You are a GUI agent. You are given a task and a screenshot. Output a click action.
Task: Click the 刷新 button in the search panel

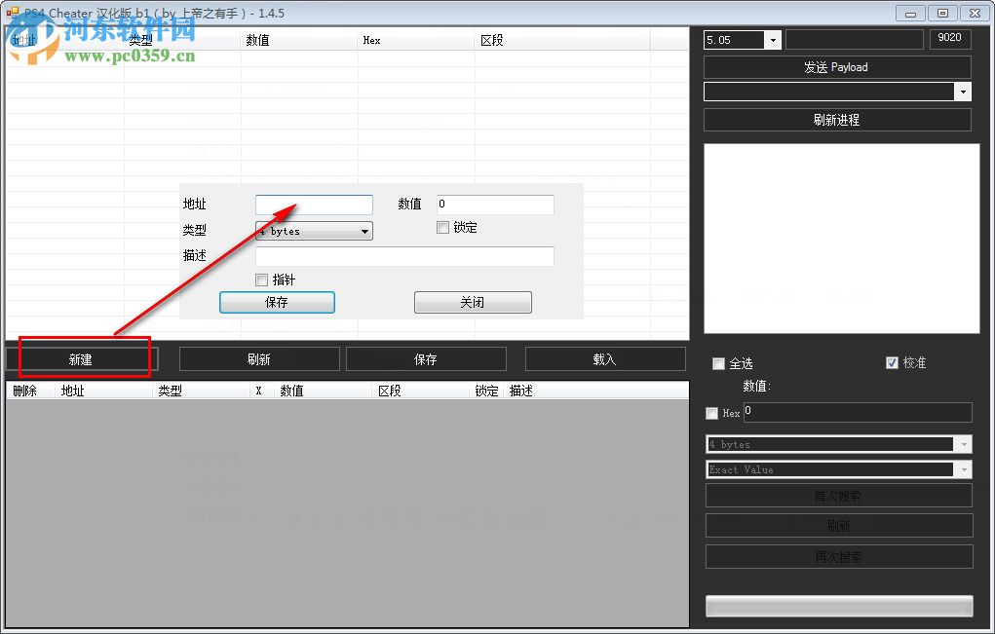click(838, 526)
